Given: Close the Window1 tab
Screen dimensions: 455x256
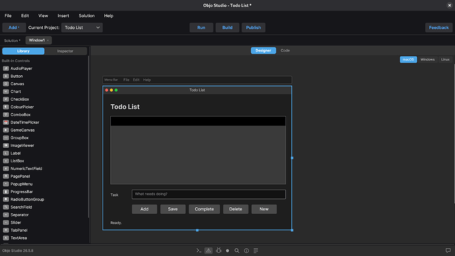Looking at the screenshot, I should [x=48, y=40].
